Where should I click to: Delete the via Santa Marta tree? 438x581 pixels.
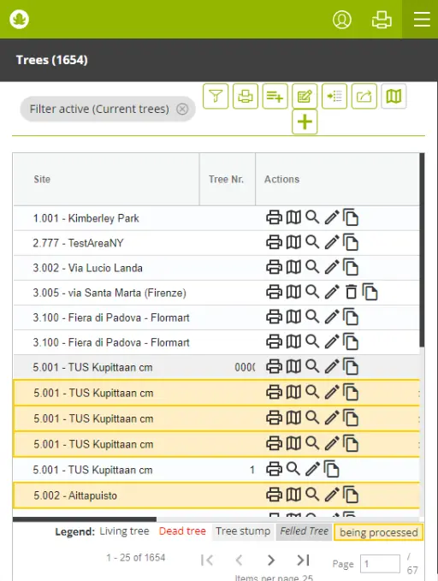point(351,292)
